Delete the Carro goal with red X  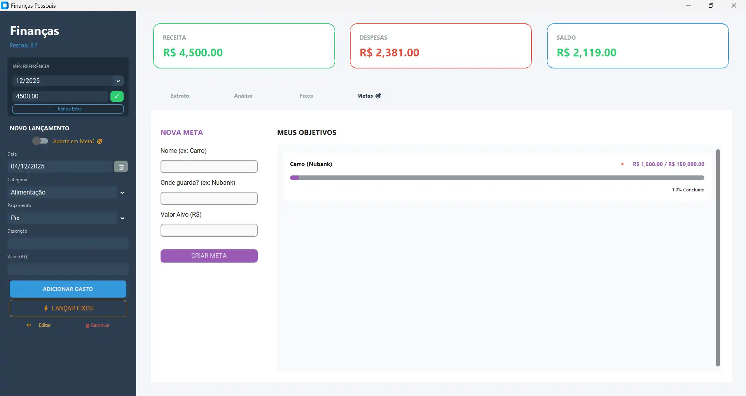(x=622, y=164)
